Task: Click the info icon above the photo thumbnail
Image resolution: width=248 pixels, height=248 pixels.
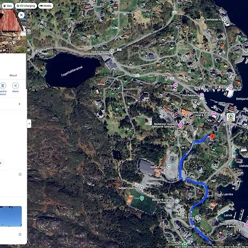Action: click(x=20, y=174)
